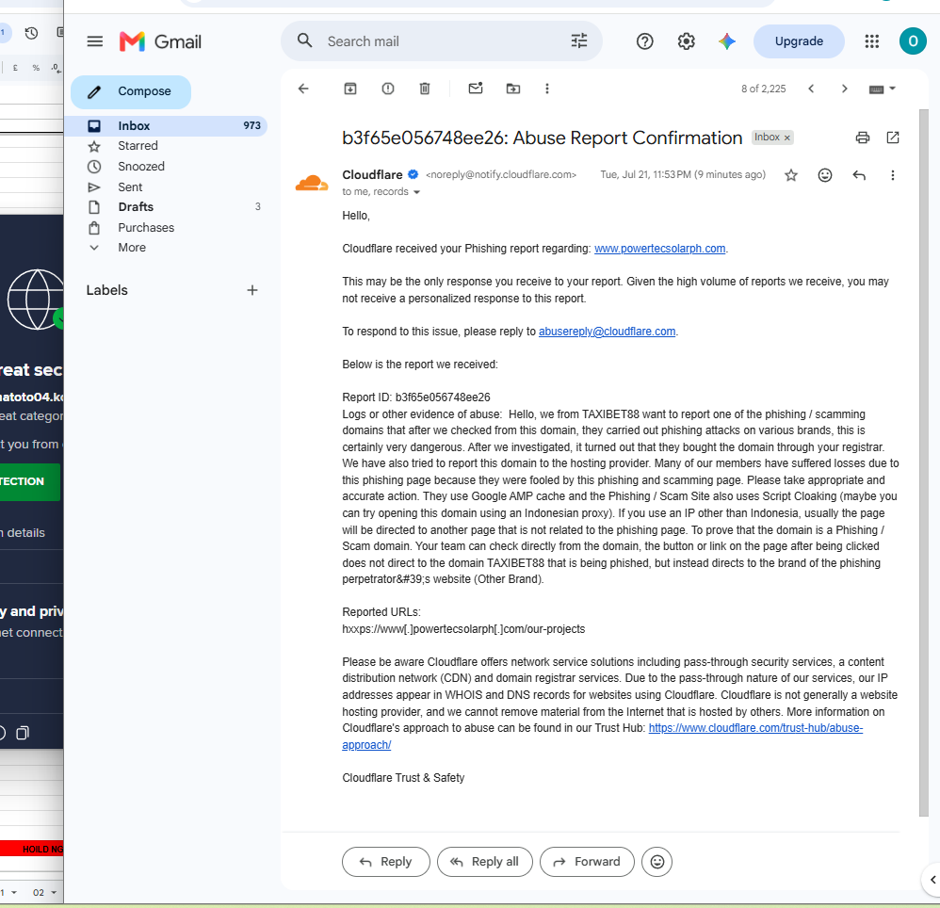Click the reply arrow in header
Image resolution: width=940 pixels, height=908 pixels.
click(858, 175)
